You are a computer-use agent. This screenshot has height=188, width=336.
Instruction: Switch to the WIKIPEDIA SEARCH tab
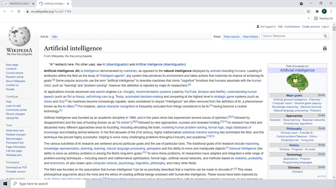(x=18, y=4)
